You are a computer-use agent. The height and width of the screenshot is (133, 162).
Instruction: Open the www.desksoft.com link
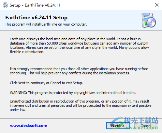[29, 125]
